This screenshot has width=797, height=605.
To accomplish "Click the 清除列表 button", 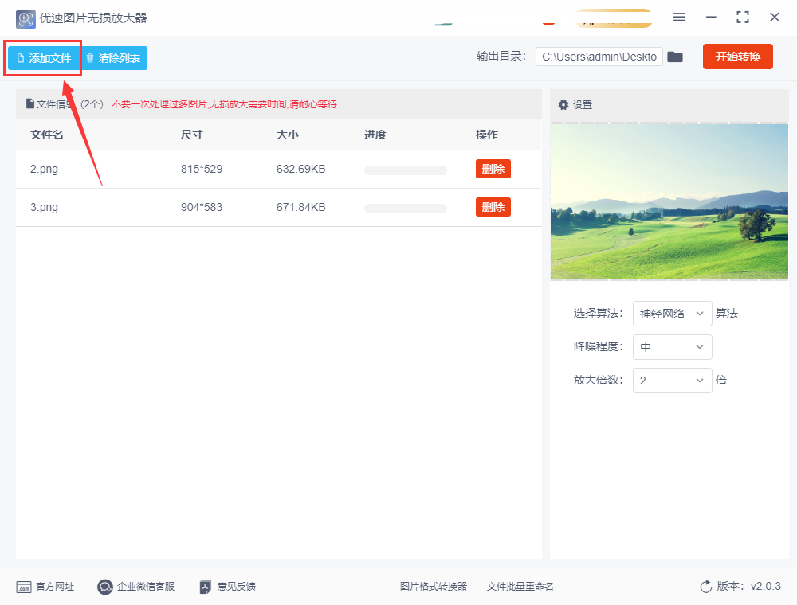I will click(x=113, y=58).
